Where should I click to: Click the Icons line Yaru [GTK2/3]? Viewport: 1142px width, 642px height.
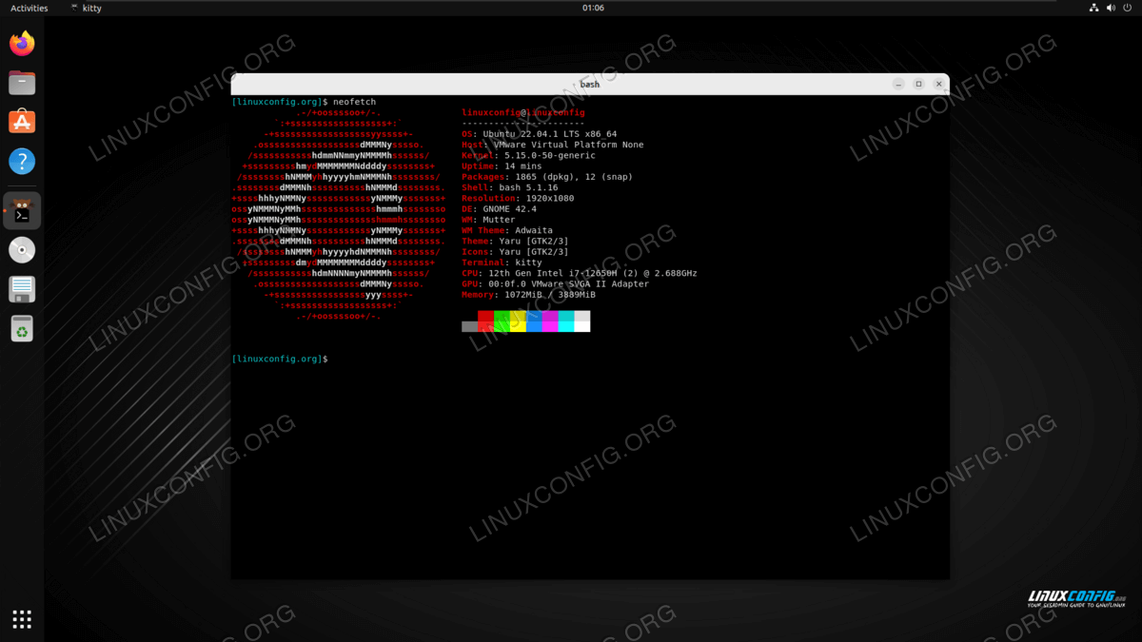[x=515, y=252]
